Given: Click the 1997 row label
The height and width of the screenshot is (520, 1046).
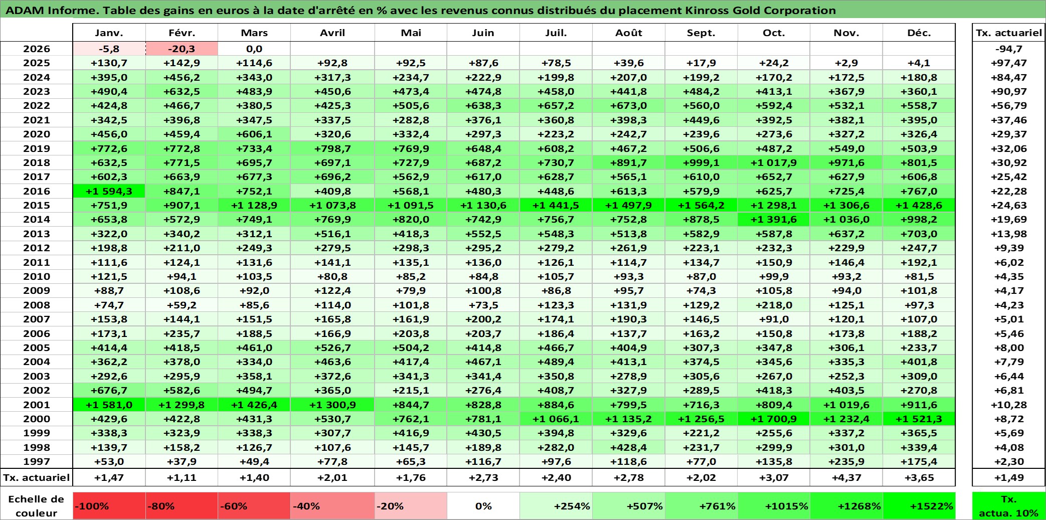Looking at the screenshot, I should pos(37,461).
